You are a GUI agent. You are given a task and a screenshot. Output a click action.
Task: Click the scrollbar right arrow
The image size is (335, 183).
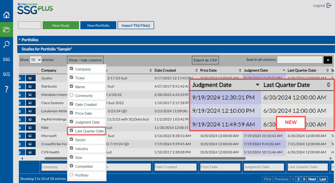point(331,158)
